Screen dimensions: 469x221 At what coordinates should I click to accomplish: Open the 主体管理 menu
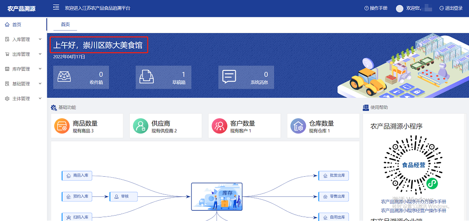click(21, 98)
